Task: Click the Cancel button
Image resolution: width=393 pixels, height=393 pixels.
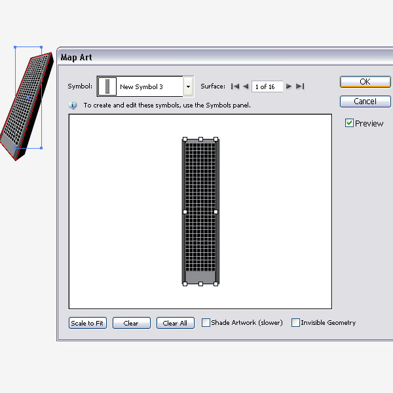Action: click(x=365, y=102)
